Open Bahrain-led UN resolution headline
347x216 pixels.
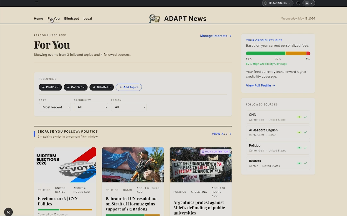tap(131, 204)
